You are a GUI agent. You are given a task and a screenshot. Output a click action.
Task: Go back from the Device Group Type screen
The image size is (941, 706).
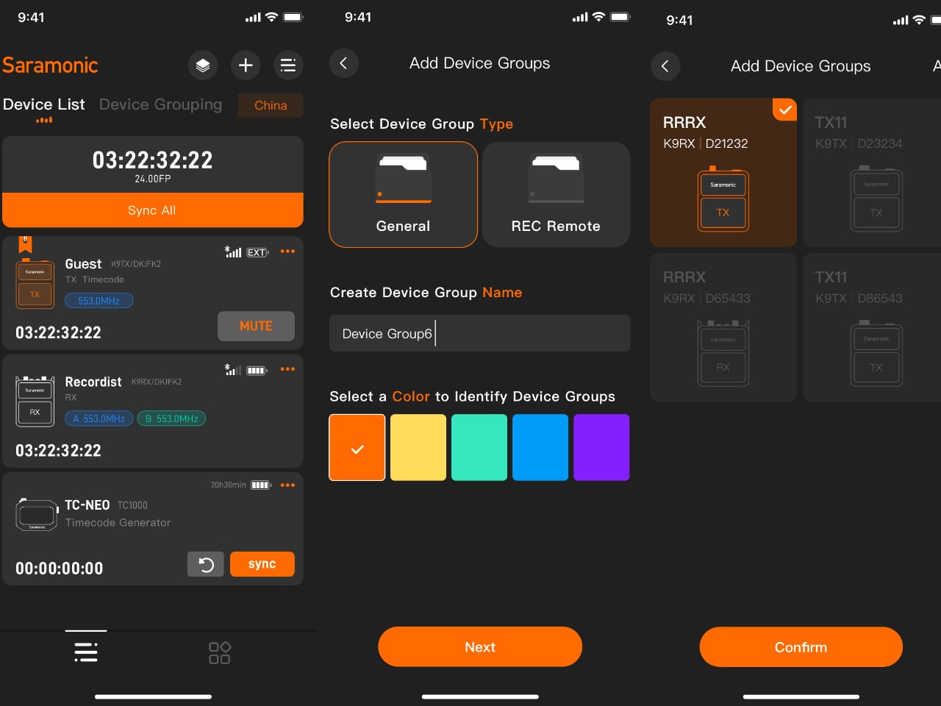(x=343, y=63)
